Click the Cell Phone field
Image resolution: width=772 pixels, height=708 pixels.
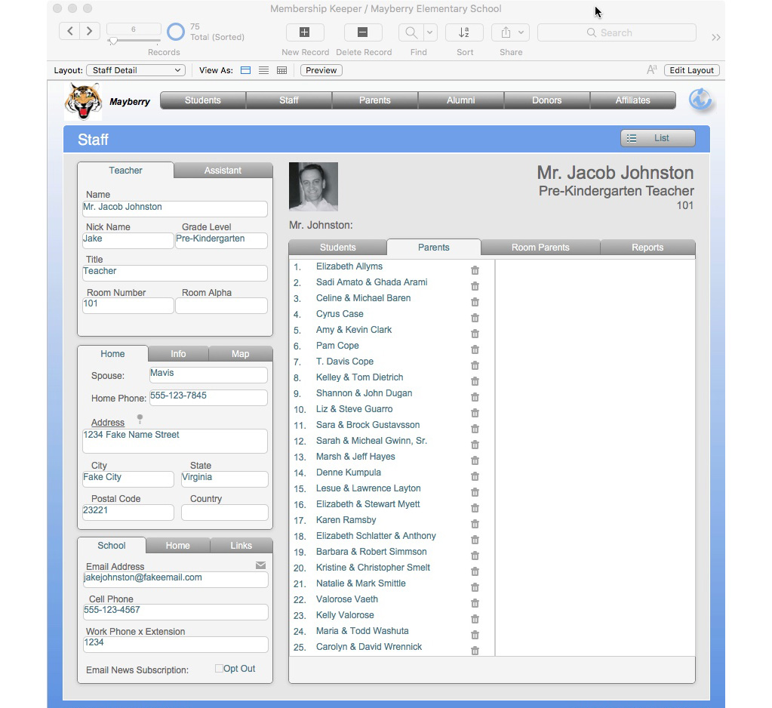[x=175, y=612]
